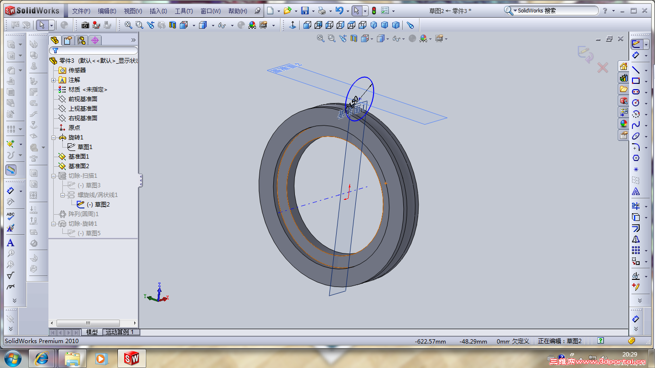Open the 工具(T) menu
Screen dimensions: 655x368
click(x=184, y=11)
